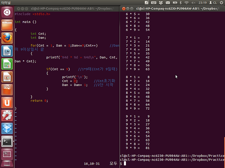The width and height of the screenshot is (225, 168).
Task: Click the shell prompt input cursor
Action: click(x=125, y=164)
